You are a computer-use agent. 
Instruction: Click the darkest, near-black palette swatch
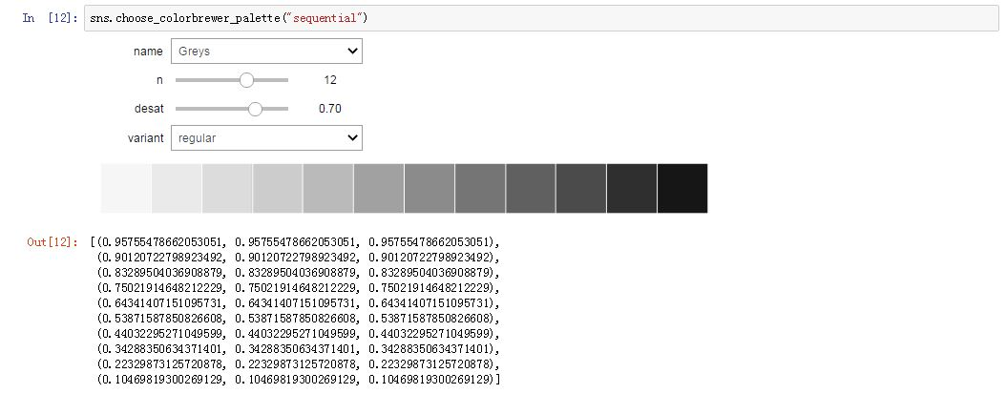pos(682,188)
